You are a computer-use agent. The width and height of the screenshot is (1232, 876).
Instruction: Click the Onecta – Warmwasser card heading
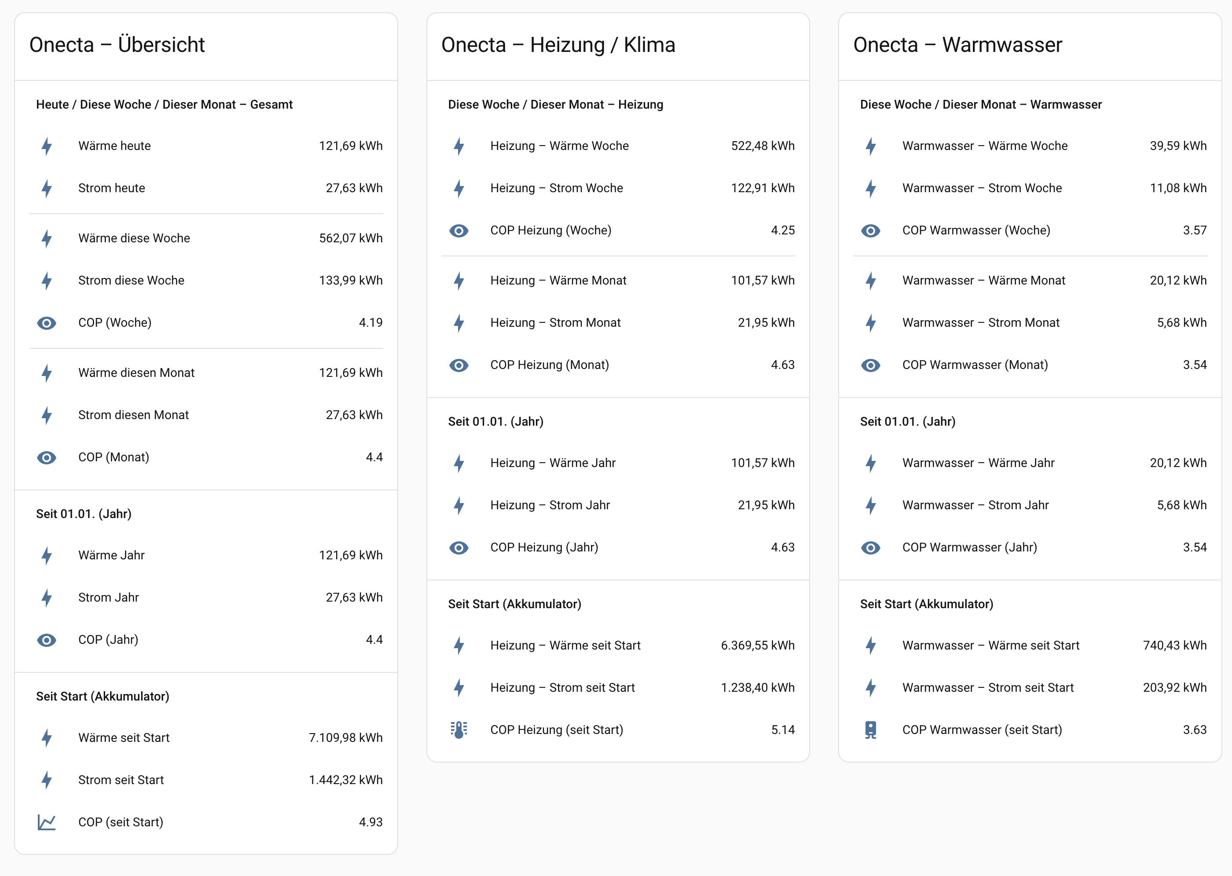[x=957, y=45]
